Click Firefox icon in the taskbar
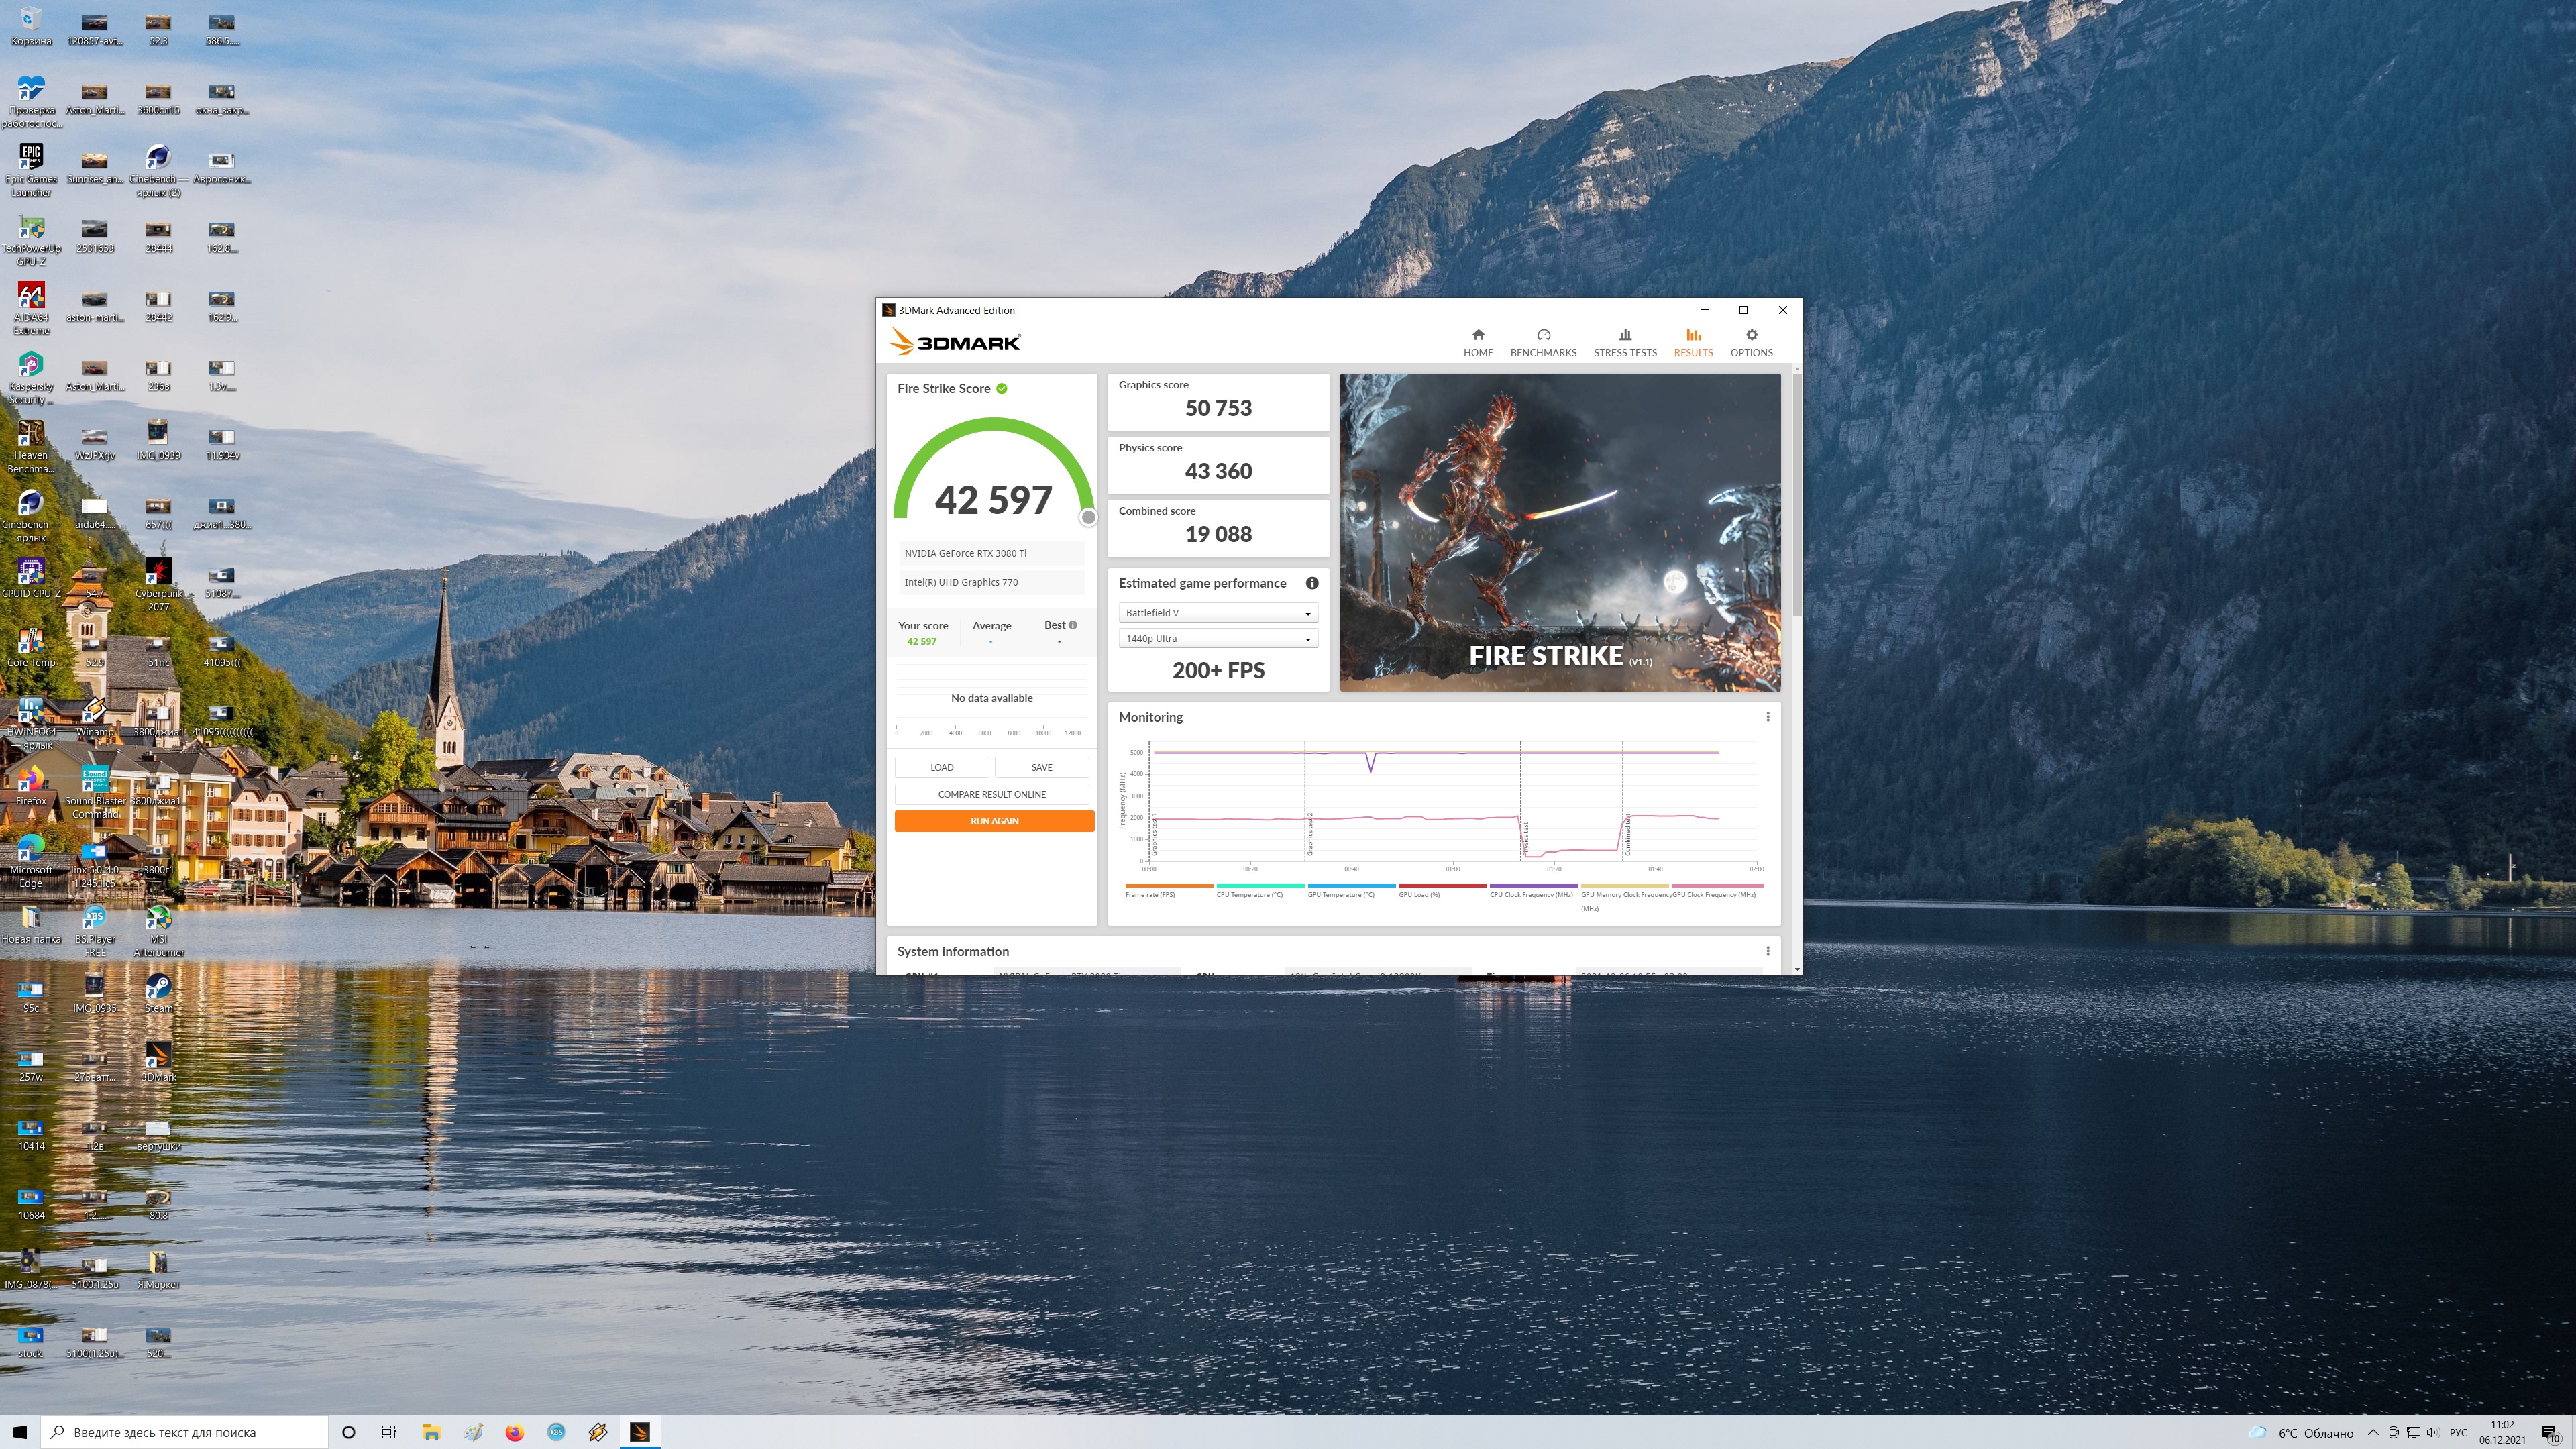2576x1449 pixels. point(514,1432)
